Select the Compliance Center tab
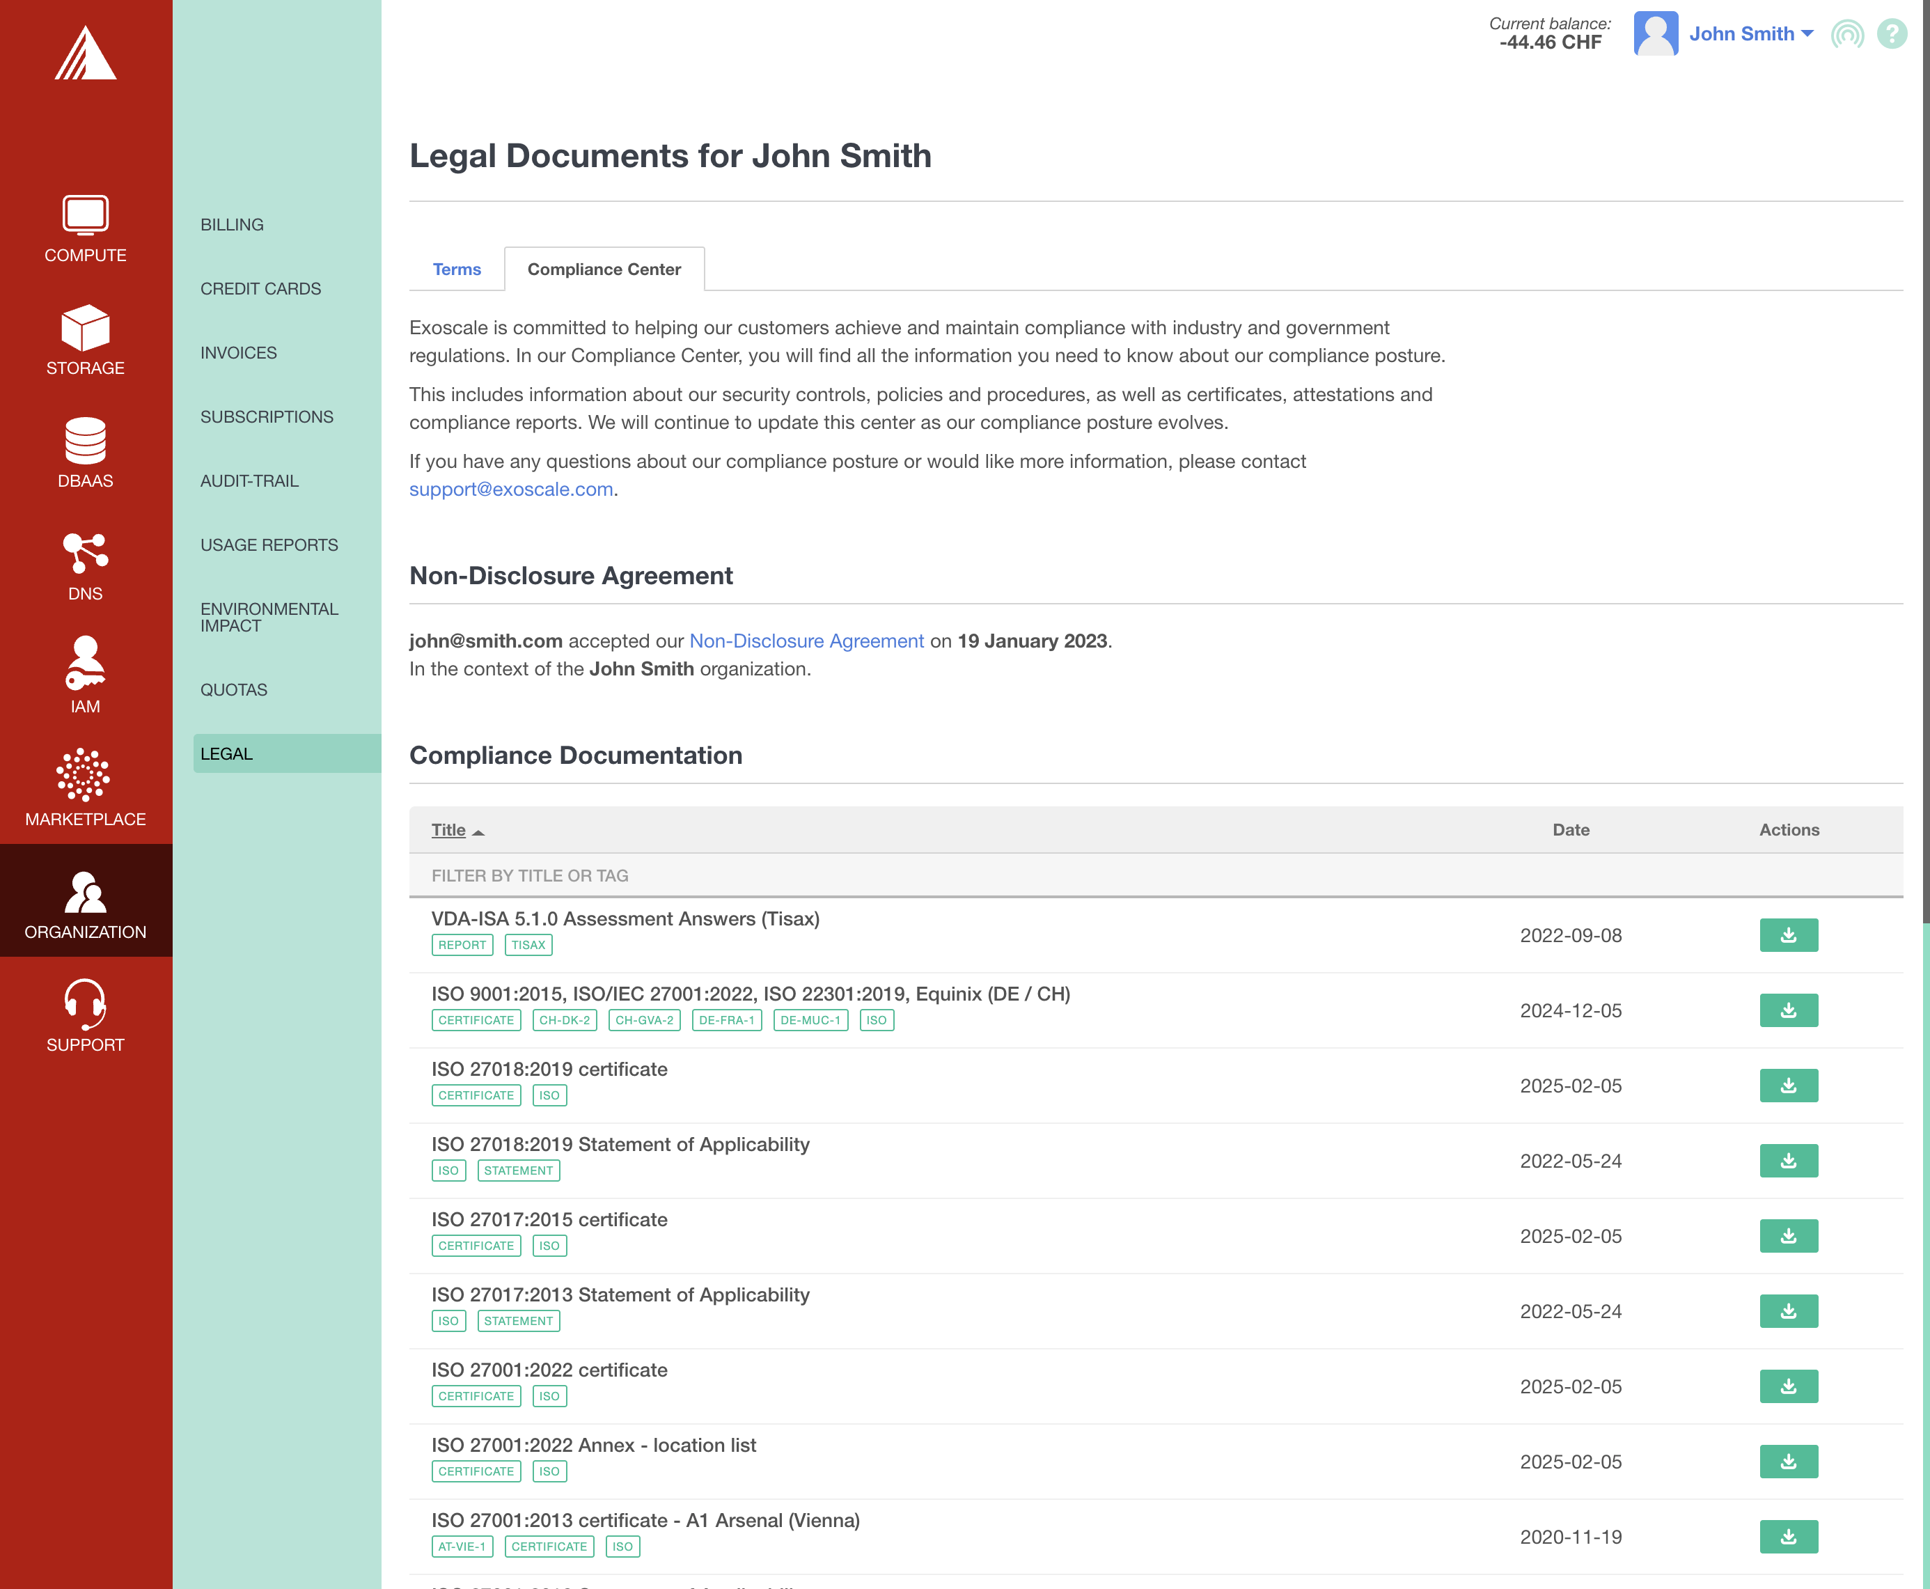1930x1589 pixels. pyautogui.click(x=604, y=269)
